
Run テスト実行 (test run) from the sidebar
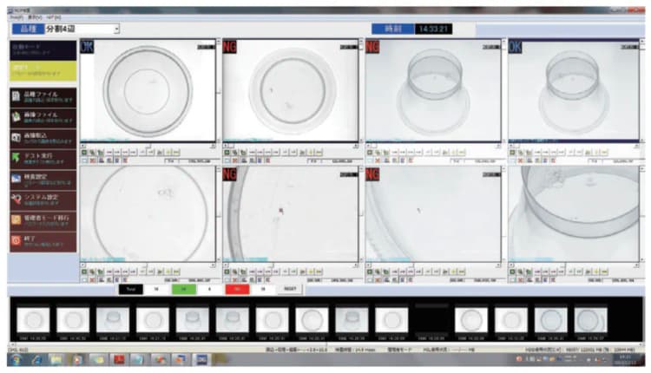click(x=43, y=157)
